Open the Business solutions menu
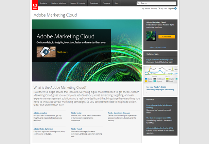 tap(59, 3)
